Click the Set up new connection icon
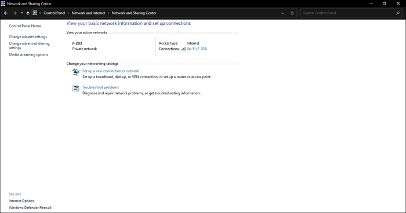 click(x=75, y=72)
